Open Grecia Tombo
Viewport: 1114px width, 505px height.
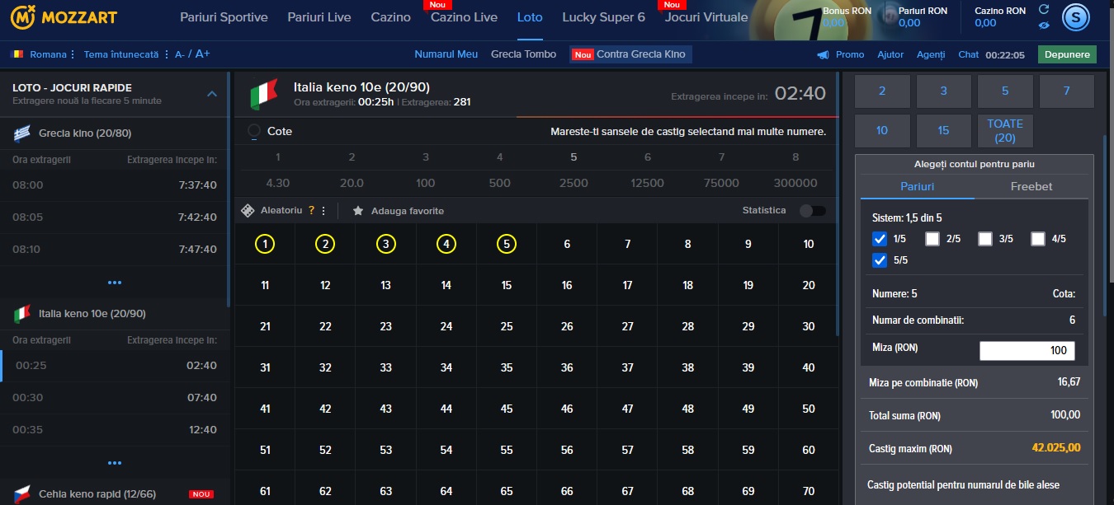523,54
